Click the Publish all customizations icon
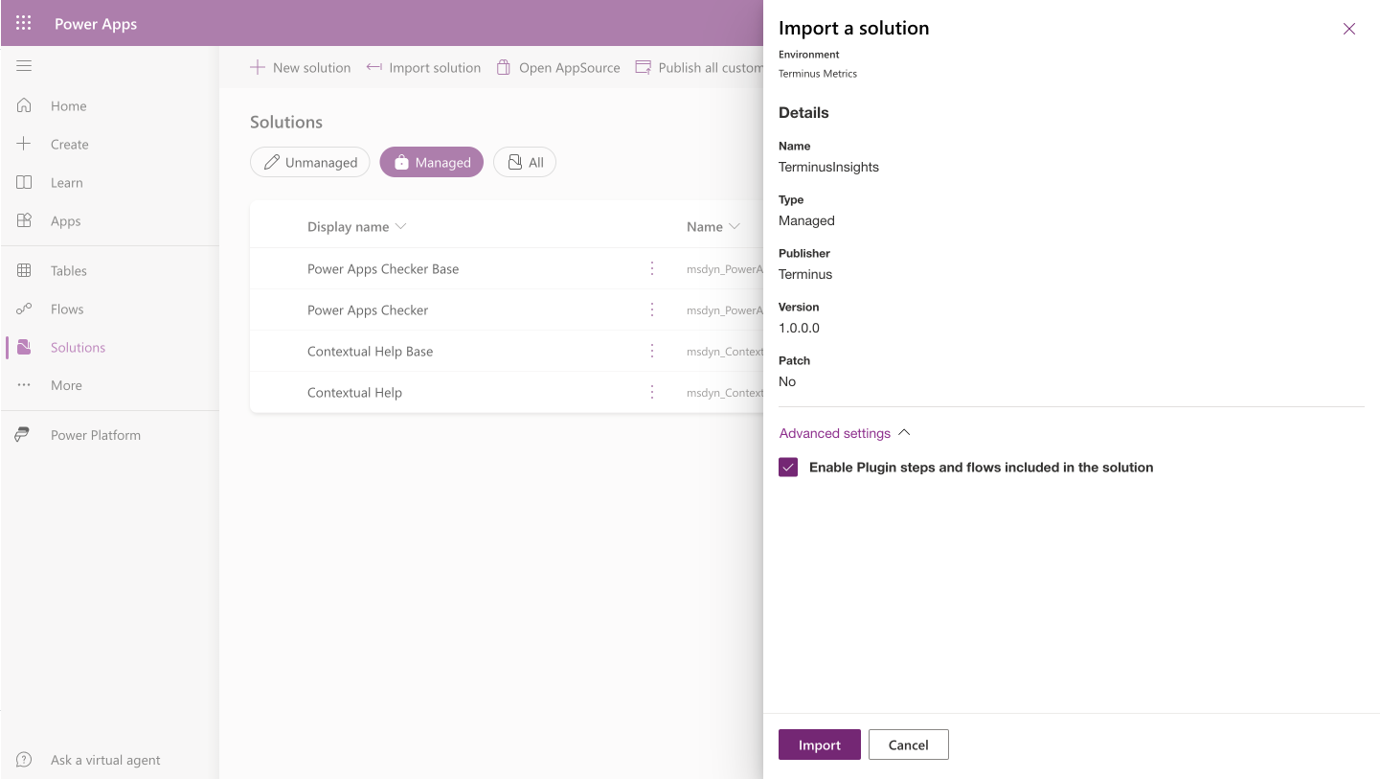Viewport: 1380px width, 779px height. [644, 67]
